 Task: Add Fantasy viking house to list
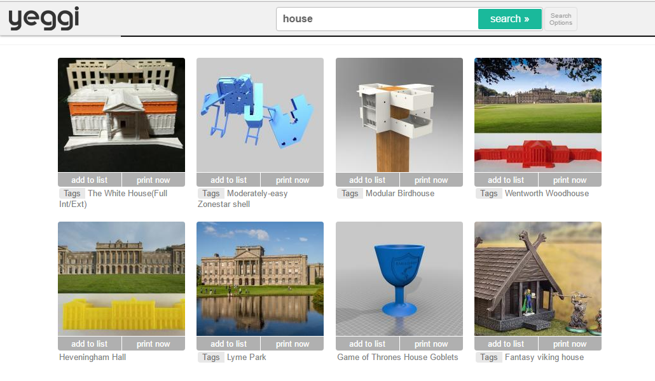(x=506, y=344)
